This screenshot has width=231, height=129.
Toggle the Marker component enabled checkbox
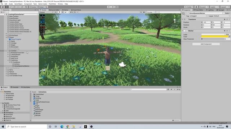(187, 31)
